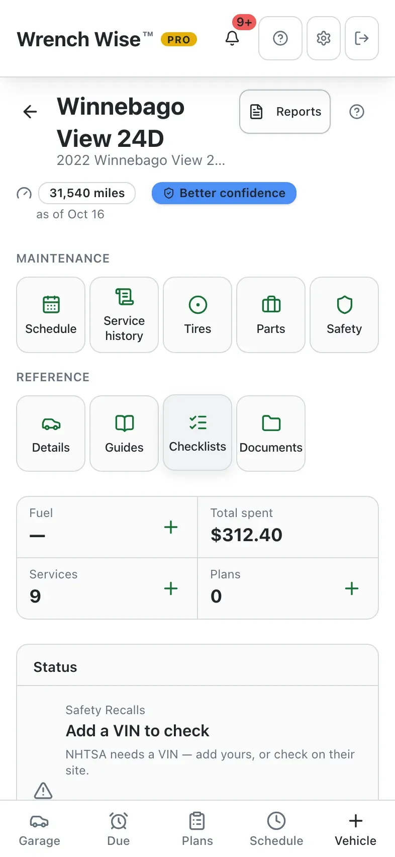This screenshot has height=857, width=395.
Task: Click help icon beside Reports
Action: pos(357,112)
